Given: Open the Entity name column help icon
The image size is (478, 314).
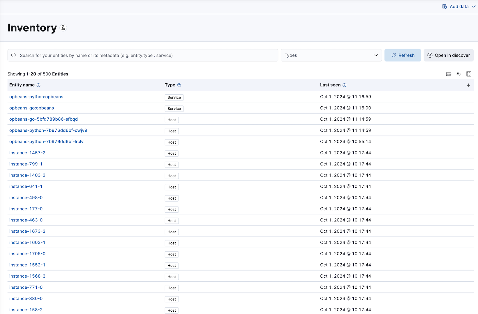Looking at the screenshot, I should point(39,85).
